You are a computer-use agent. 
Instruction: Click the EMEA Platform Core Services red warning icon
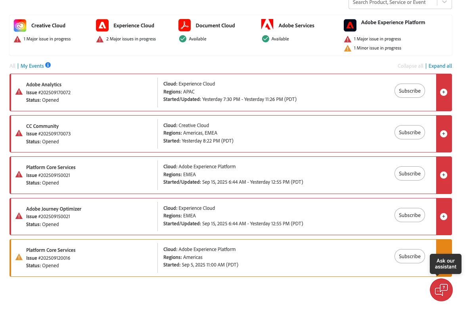pyautogui.click(x=19, y=175)
